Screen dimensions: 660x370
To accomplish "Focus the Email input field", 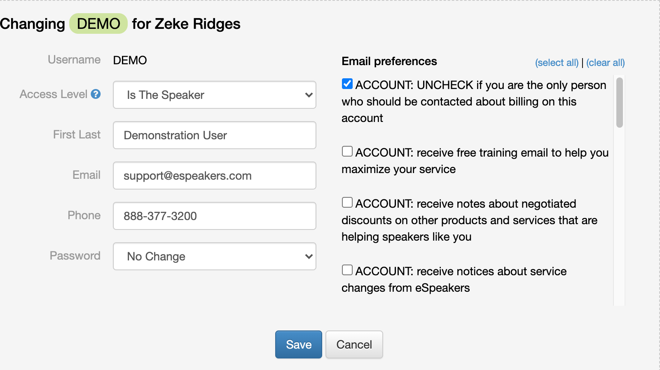I will click(214, 176).
